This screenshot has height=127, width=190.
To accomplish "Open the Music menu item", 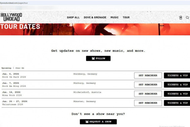I will tap(114, 18).
